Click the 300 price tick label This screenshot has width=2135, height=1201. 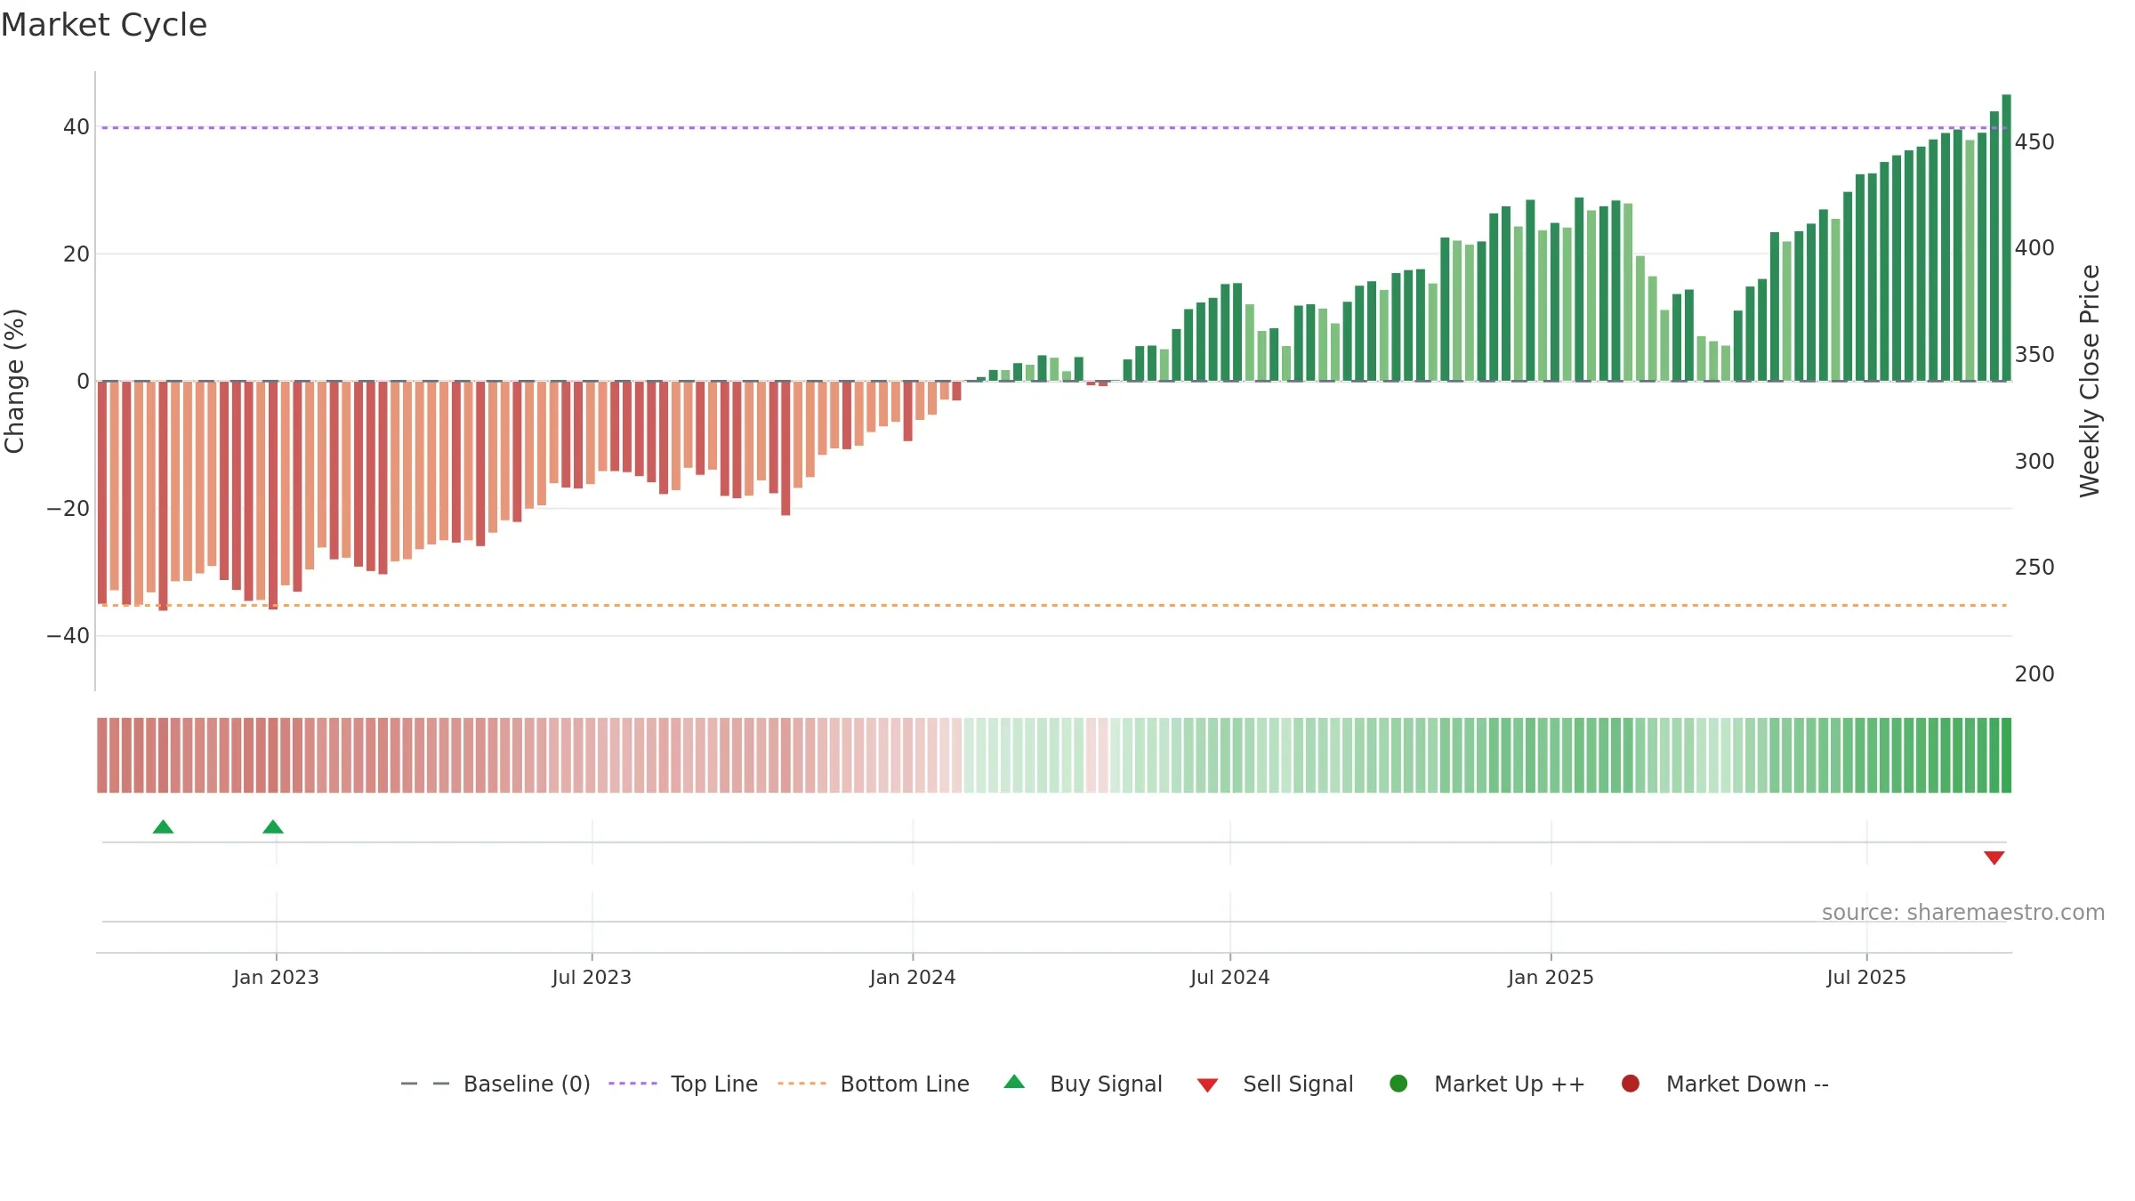click(x=2034, y=462)
